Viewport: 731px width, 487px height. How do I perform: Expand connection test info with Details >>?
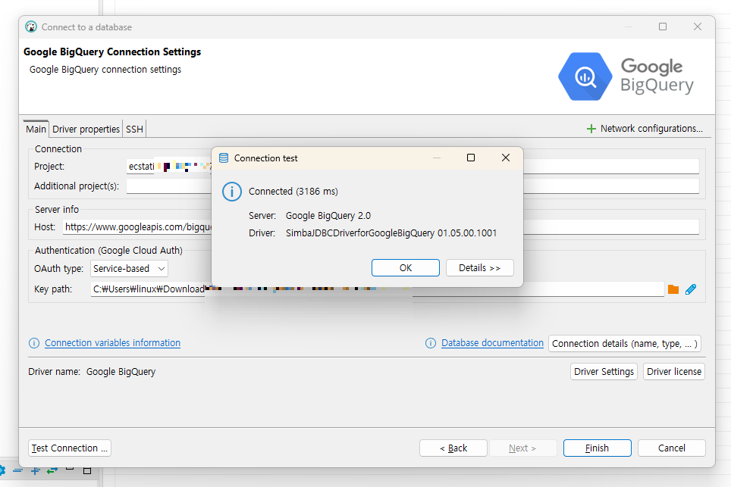[x=480, y=267]
